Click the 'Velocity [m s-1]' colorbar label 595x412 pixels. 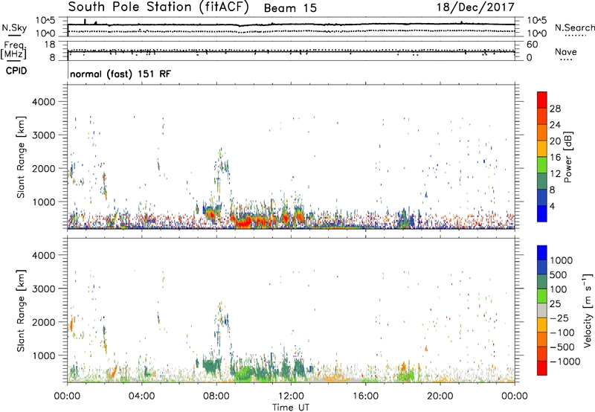click(x=588, y=310)
